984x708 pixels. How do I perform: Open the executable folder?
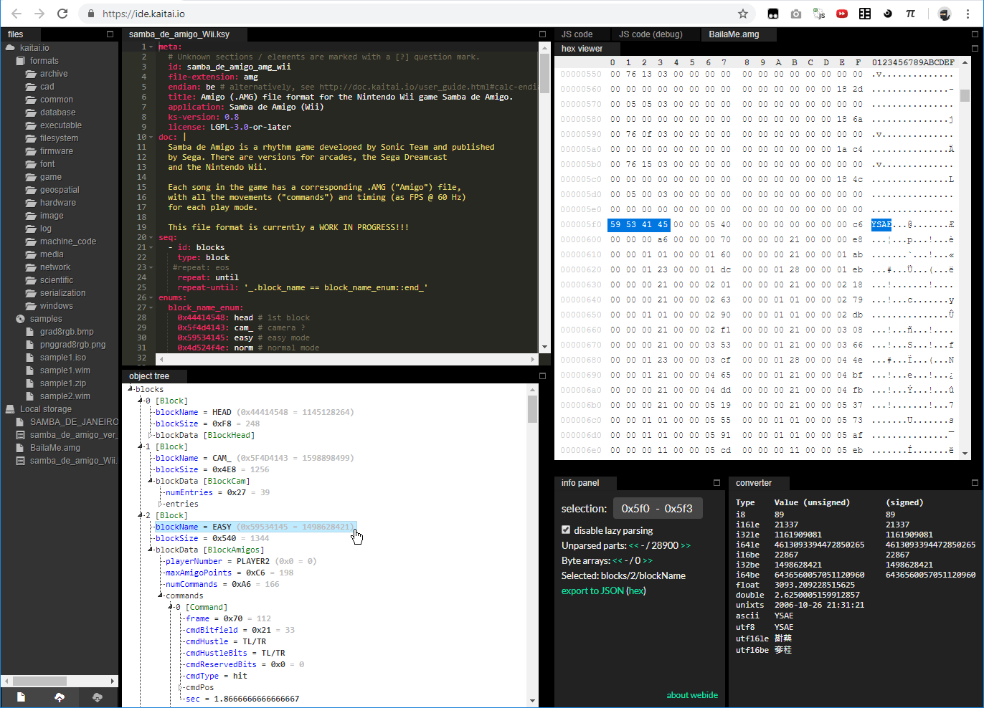(61, 125)
